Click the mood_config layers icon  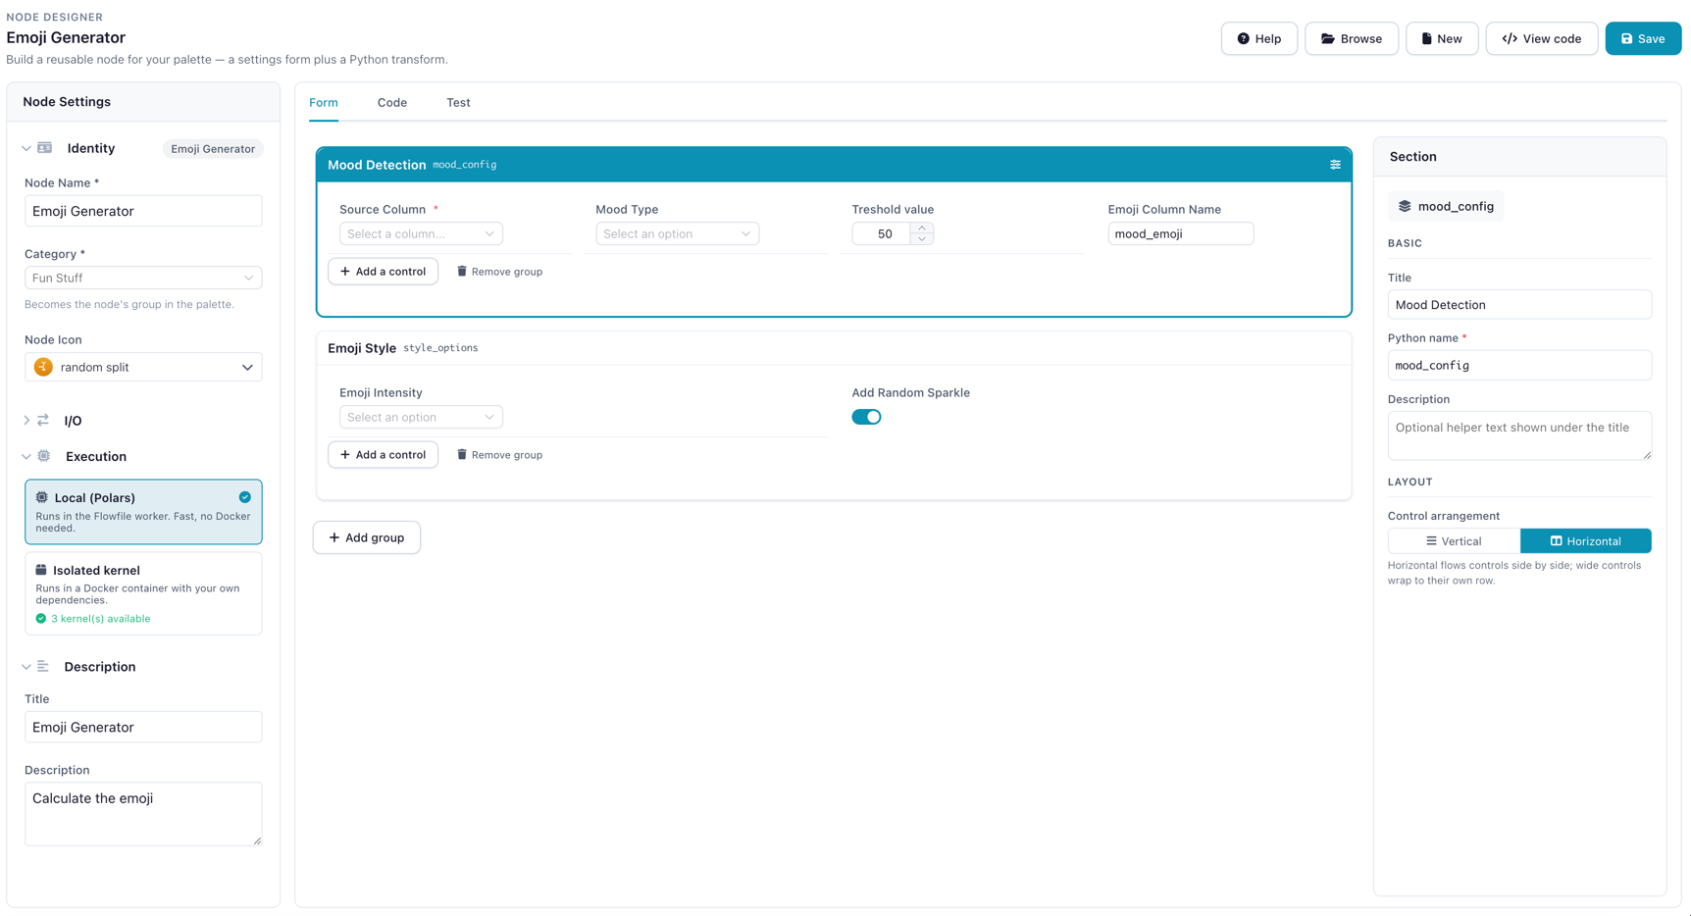(x=1405, y=206)
